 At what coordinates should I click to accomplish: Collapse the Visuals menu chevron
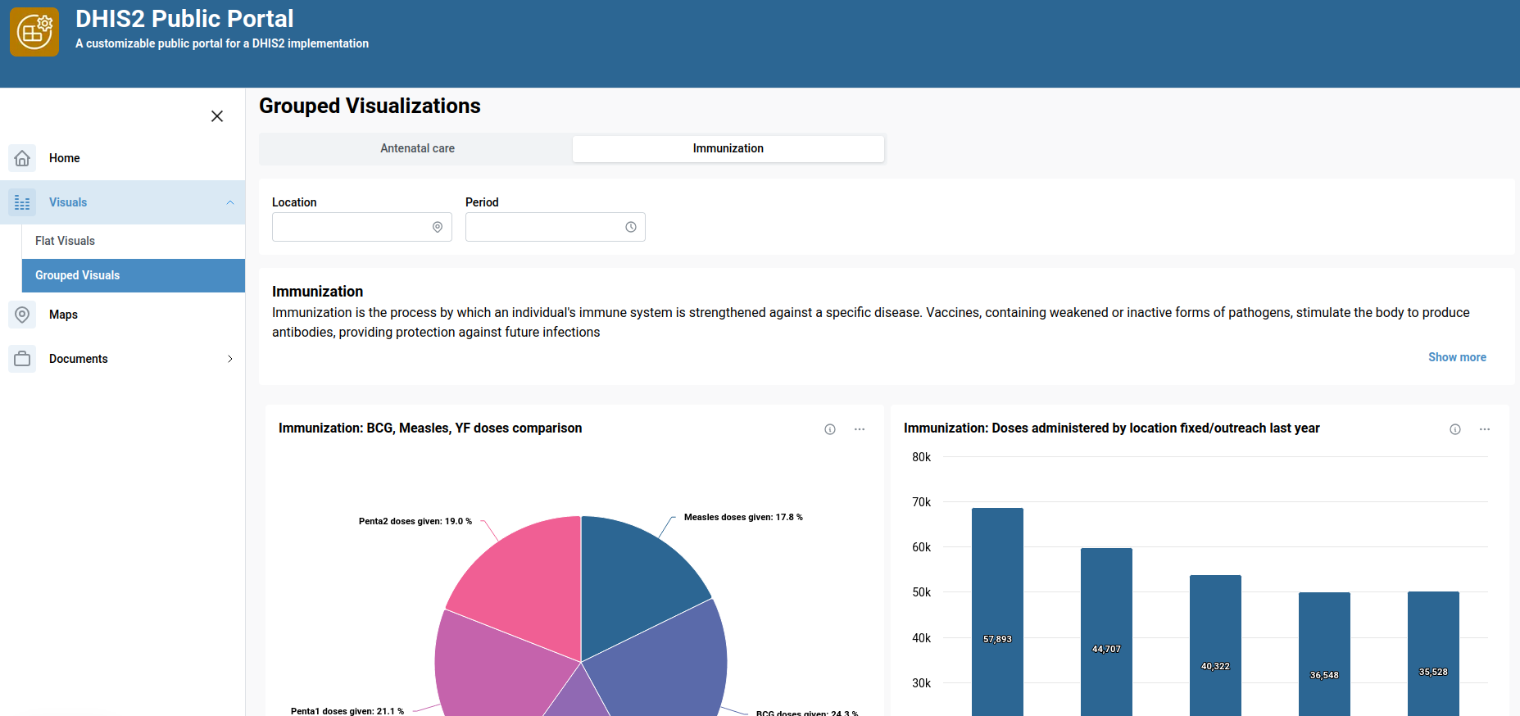pos(230,202)
